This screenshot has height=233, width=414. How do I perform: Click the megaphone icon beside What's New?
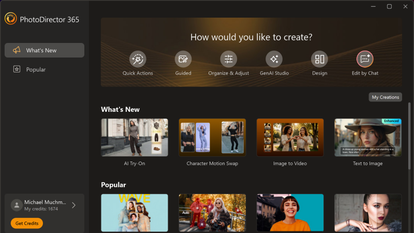[x=17, y=50]
